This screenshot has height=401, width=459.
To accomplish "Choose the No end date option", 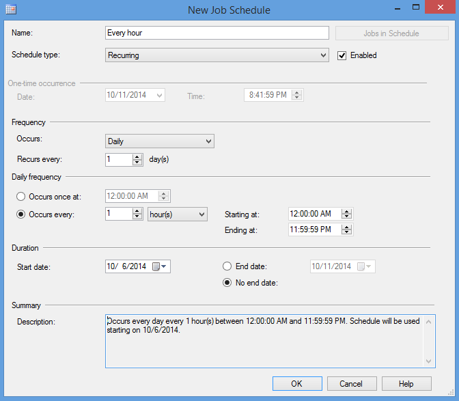I will point(227,283).
